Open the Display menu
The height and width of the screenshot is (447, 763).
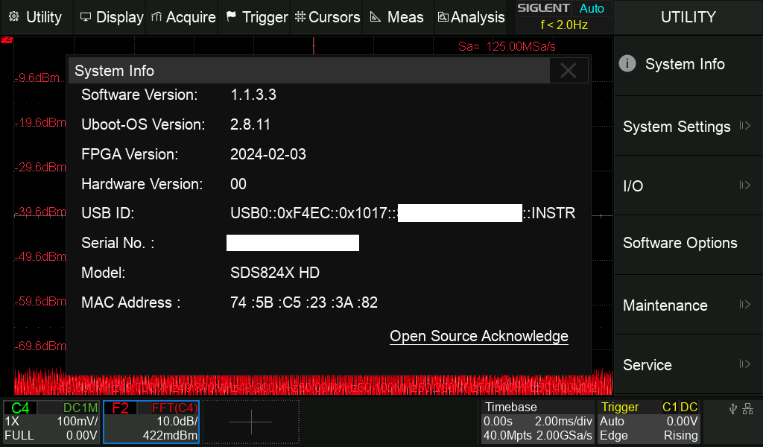pos(112,17)
